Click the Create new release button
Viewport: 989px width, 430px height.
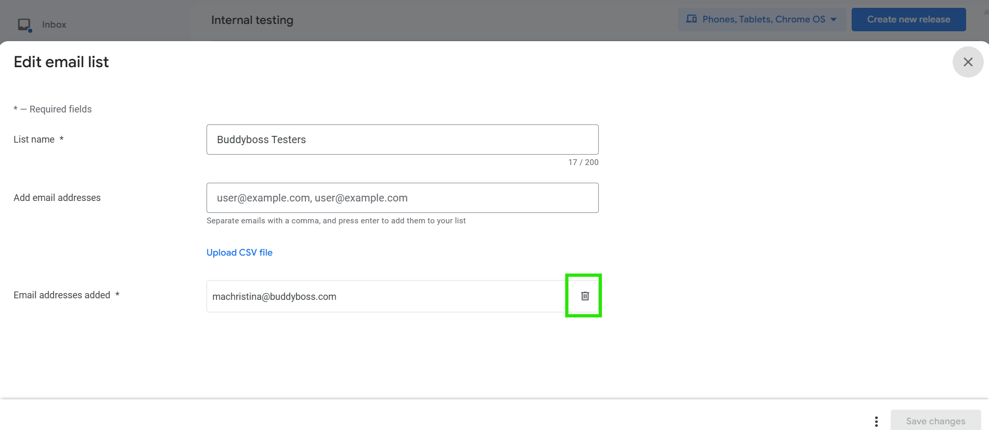[x=908, y=19]
